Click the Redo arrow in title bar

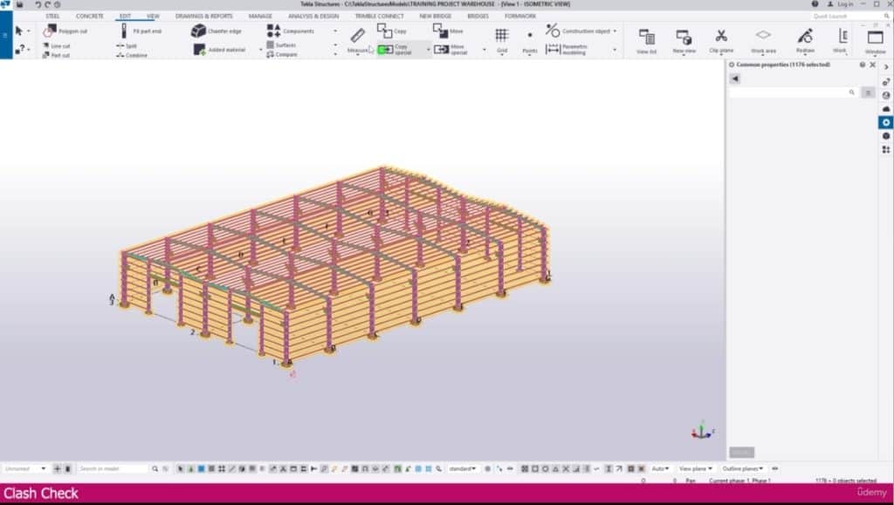[x=47, y=4]
